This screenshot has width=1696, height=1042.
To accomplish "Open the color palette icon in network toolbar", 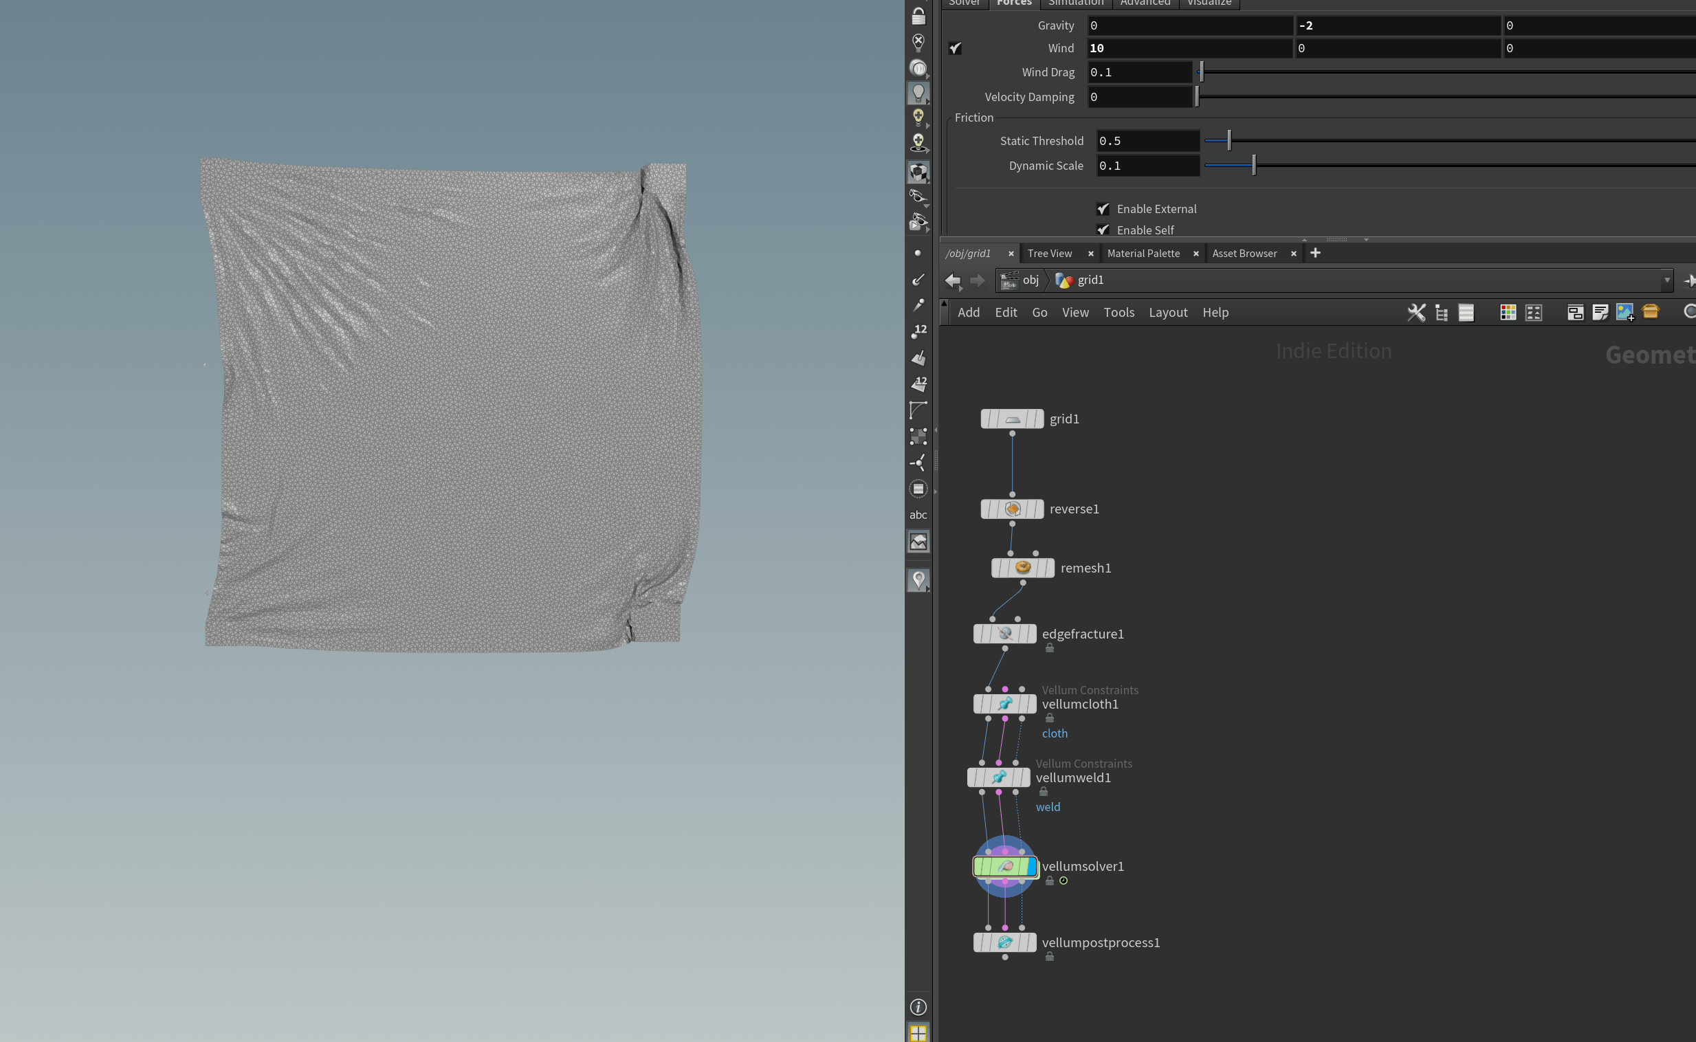I will pos(1508,312).
